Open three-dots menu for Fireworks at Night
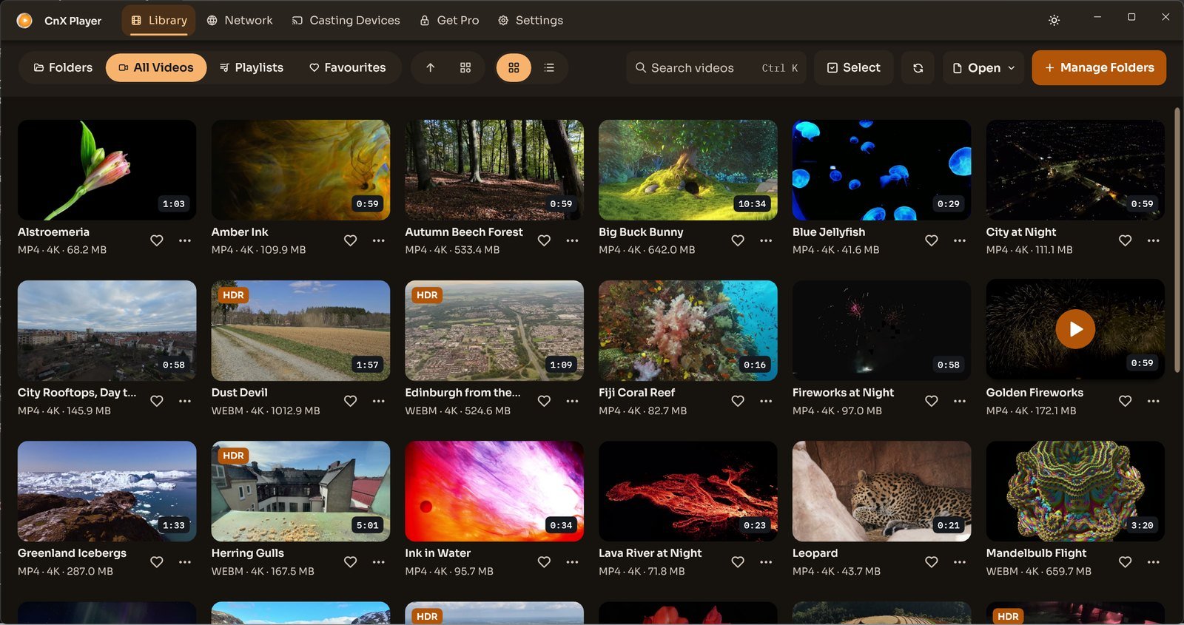This screenshot has width=1184, height=625. (x=960, y=401)
